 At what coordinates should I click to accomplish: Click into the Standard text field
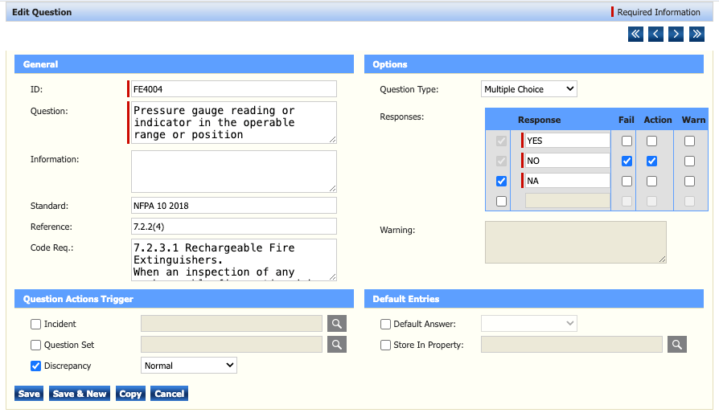click(233, 206)
